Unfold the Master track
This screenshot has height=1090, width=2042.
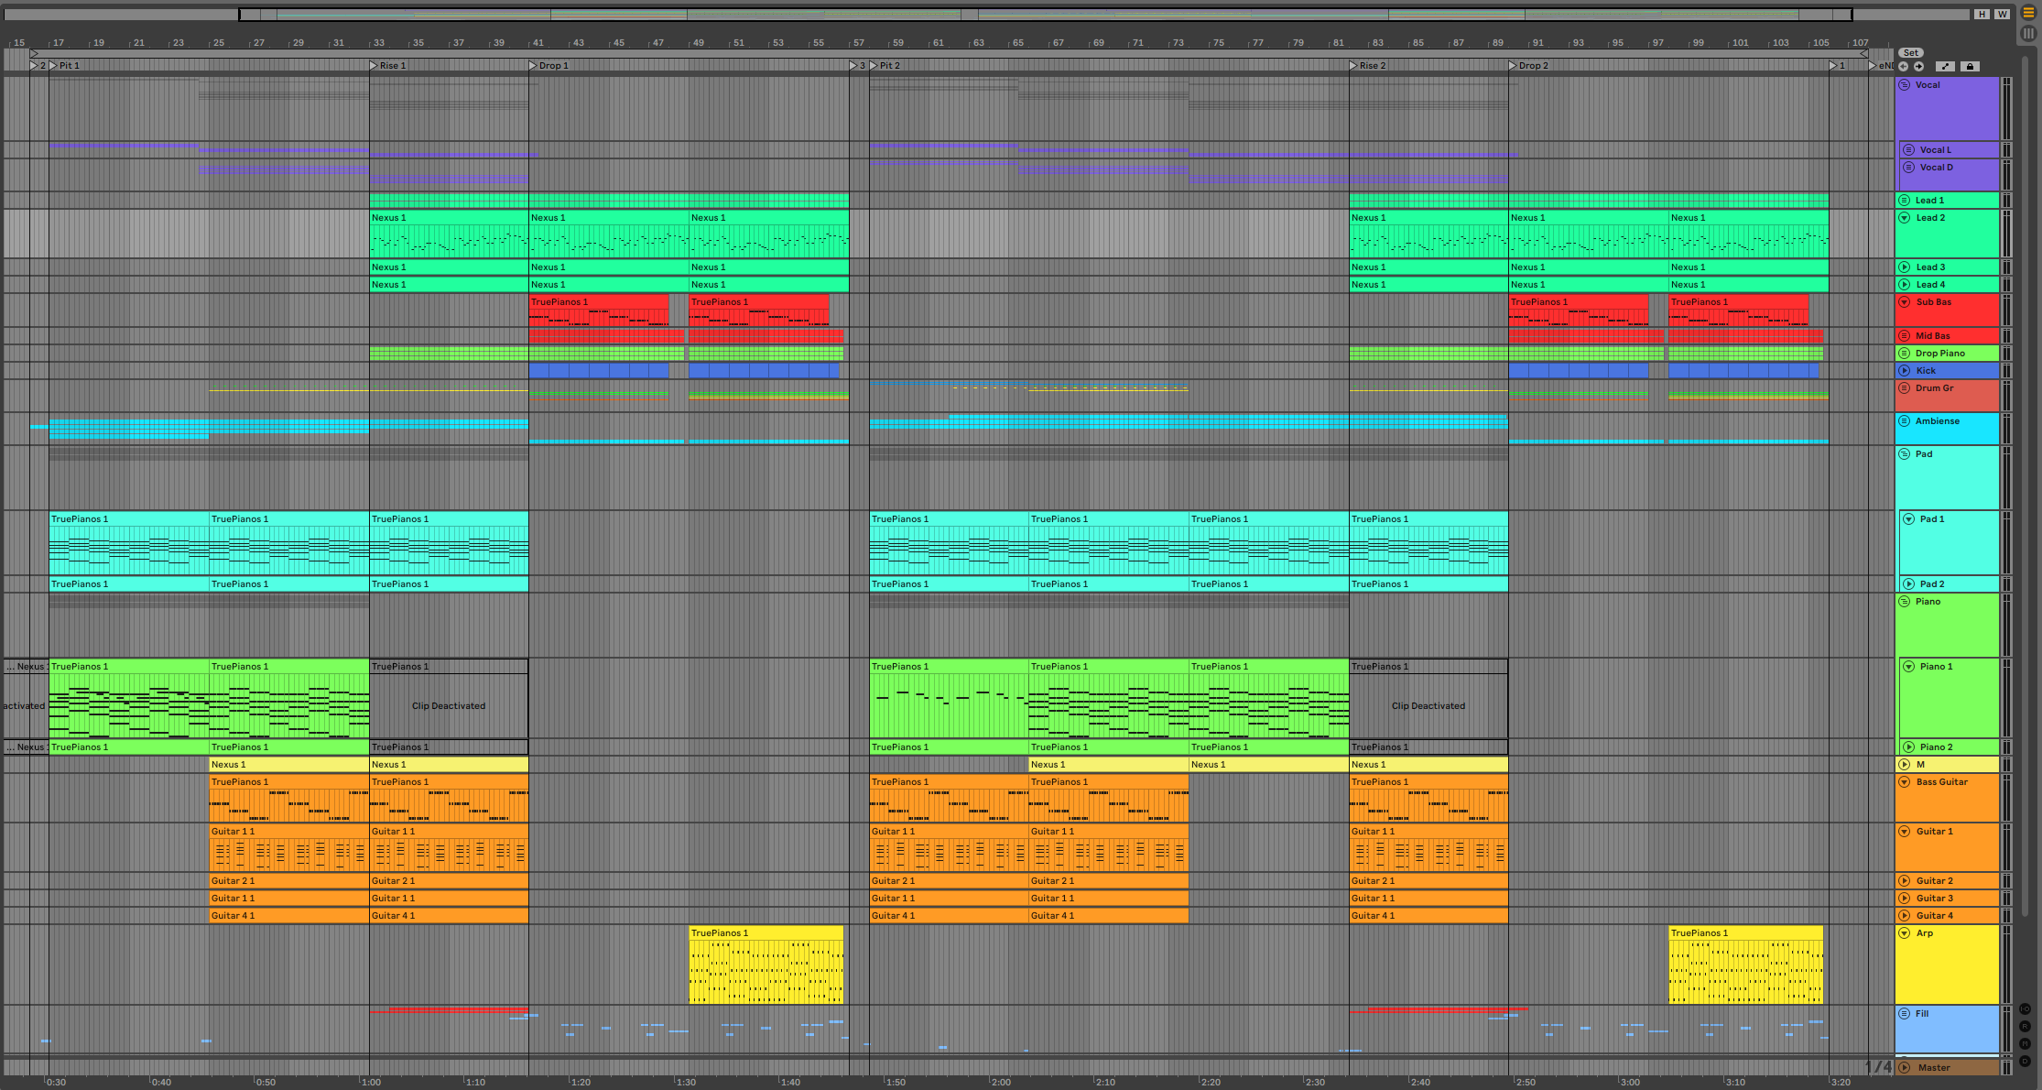click(1905, 1068)
